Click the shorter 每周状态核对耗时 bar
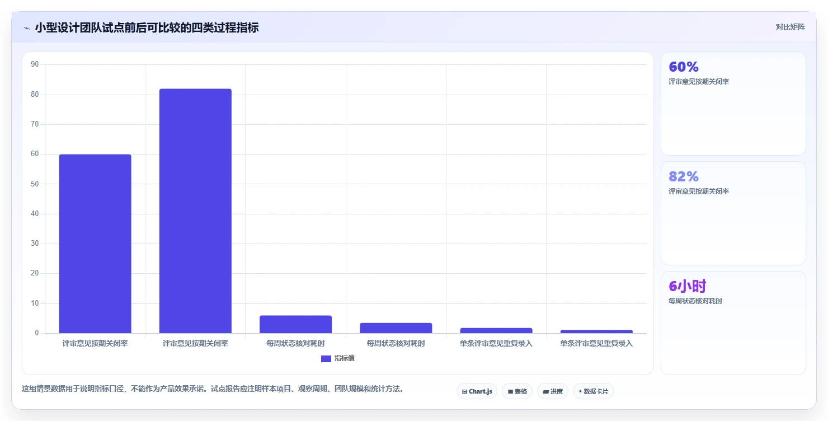 tap(396, 328)
